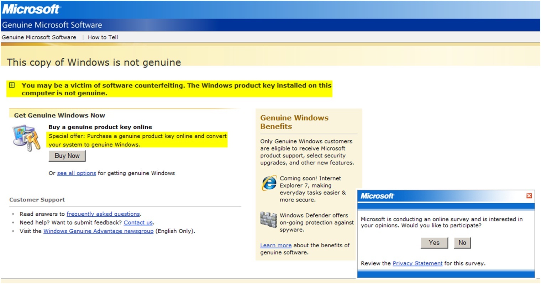
Task: Open Windows Genuine Advantage newsgroup link
Action: (x=99, y=231)
